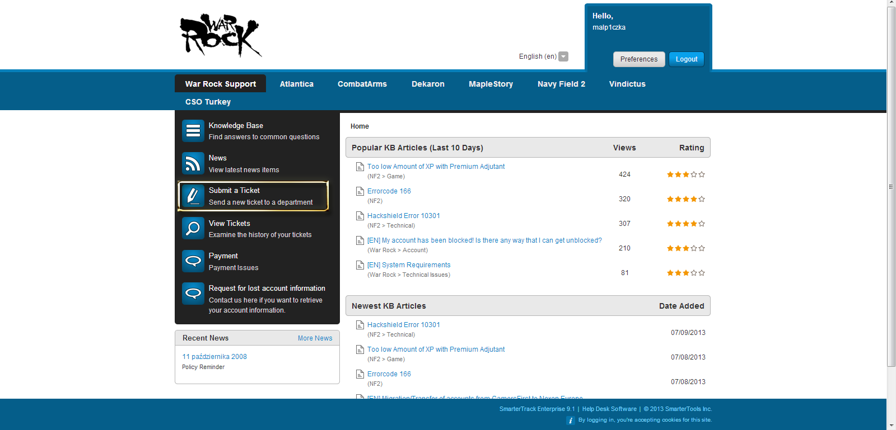Go to the Navy Field 2 tab
Image resolution: width=896 pixels, height=430 pixels.
pyautogui.click(x=561, y=84)
